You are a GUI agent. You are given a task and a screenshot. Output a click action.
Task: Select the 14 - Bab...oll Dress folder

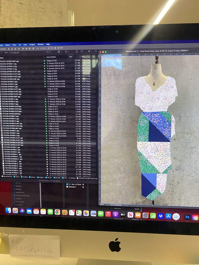coord(74,184)
